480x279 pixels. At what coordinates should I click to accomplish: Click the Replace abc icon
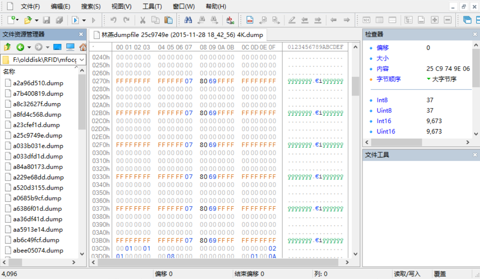[x=230, y=20]
